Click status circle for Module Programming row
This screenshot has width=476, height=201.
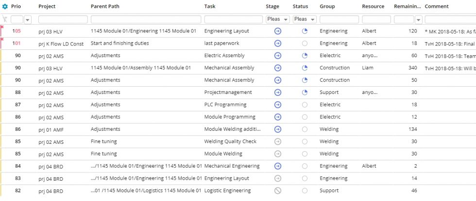[305, 117]
